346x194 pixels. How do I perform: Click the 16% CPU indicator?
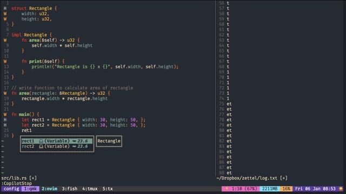[286, 189]
